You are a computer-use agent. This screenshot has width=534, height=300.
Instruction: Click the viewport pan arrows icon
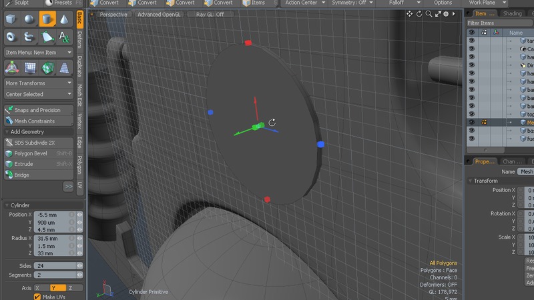point(409,14)
